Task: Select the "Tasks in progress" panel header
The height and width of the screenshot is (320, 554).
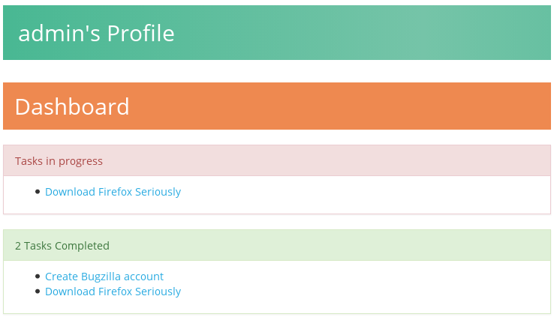Action: coord(277,160)
